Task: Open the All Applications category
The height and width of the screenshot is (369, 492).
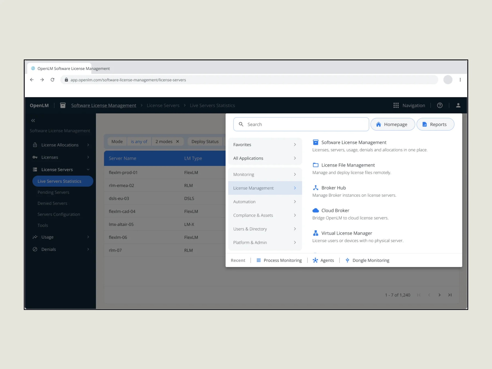Action: point(265,158)
